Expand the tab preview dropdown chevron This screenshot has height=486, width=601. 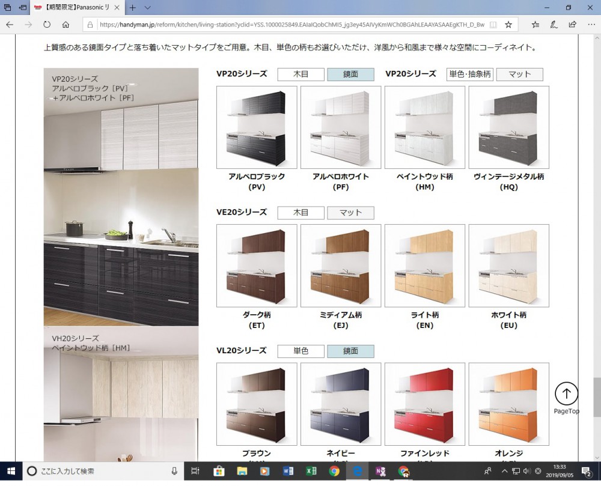148,8
